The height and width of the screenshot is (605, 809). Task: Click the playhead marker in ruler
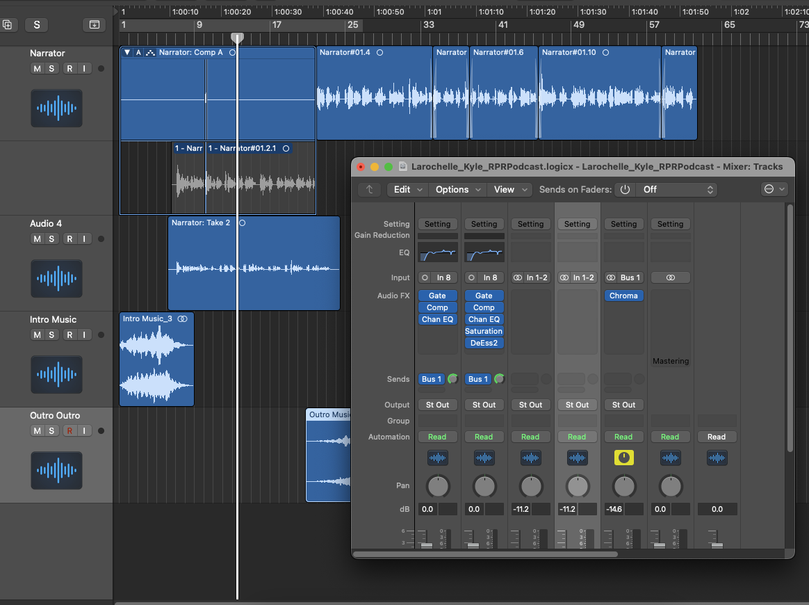(x=237, y=38)
